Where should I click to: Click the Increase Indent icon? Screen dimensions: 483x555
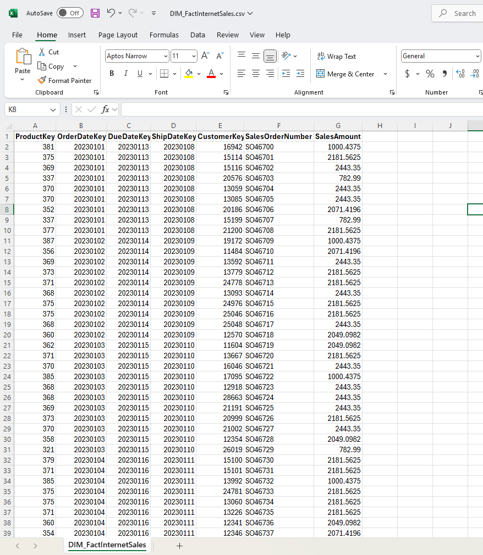pos(300,74)
